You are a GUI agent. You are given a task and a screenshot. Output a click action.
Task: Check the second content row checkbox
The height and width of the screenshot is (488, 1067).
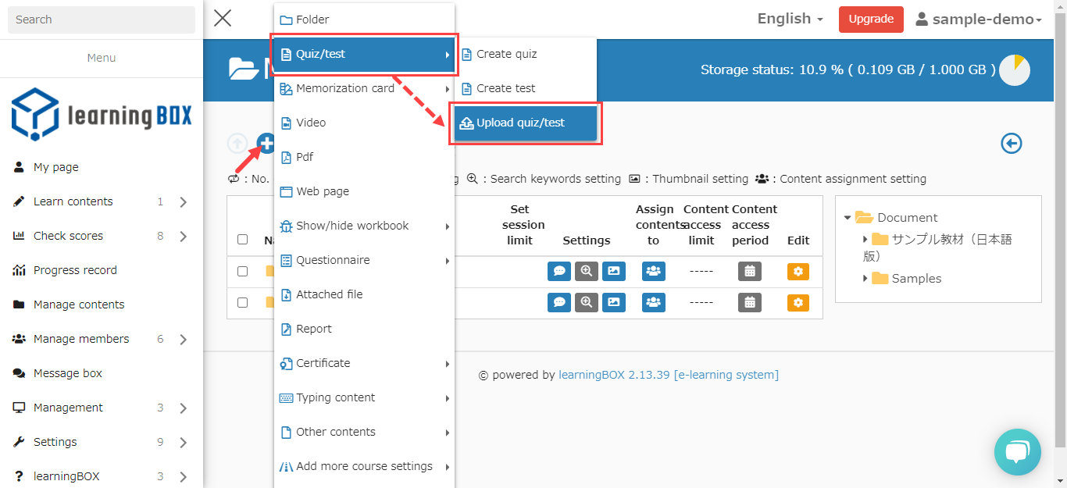tap(242, 302)
